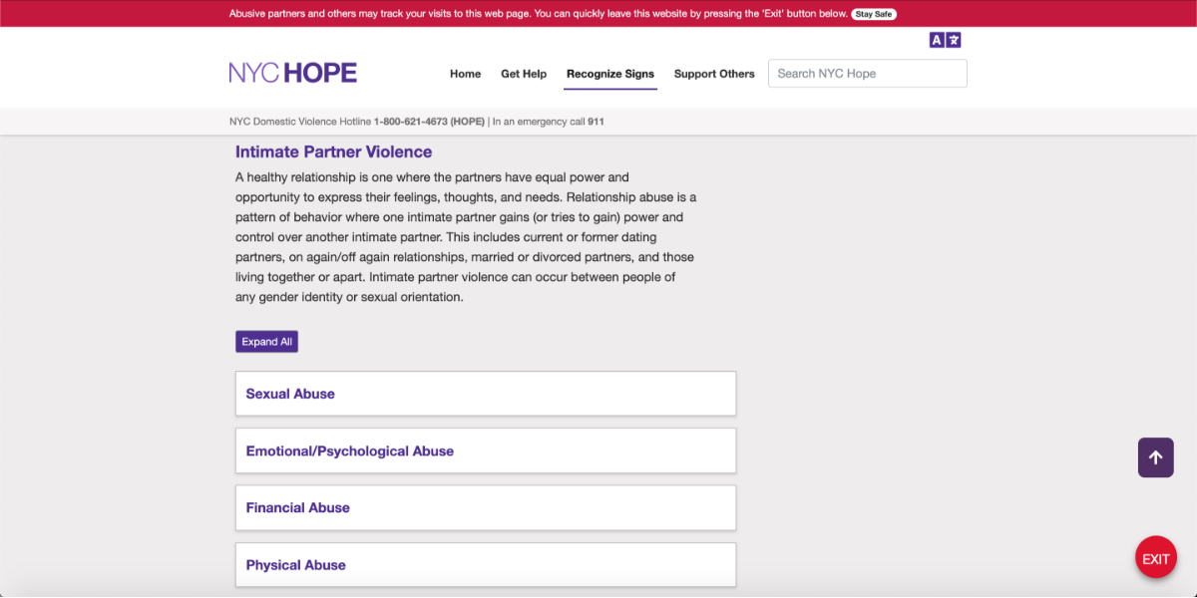This screenshot has height=598, width=1197.
Task: Click the scroll-to-top arrow button
Action: click(x=1155, y=456)
